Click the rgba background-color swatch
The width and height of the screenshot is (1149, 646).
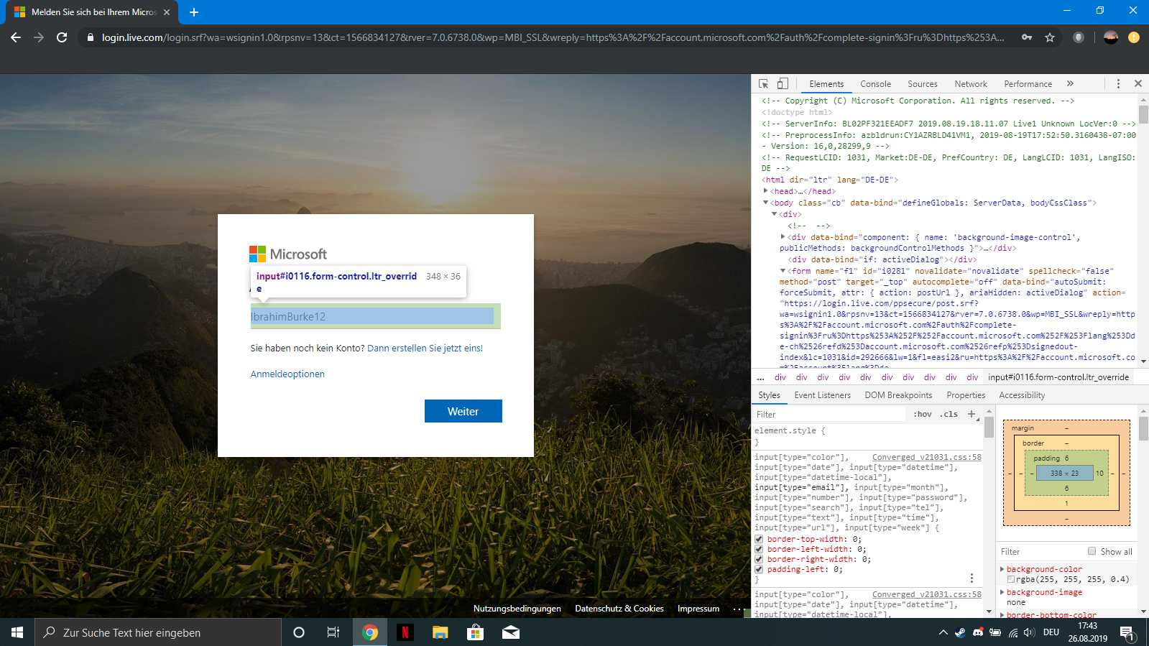(1011, 579)
